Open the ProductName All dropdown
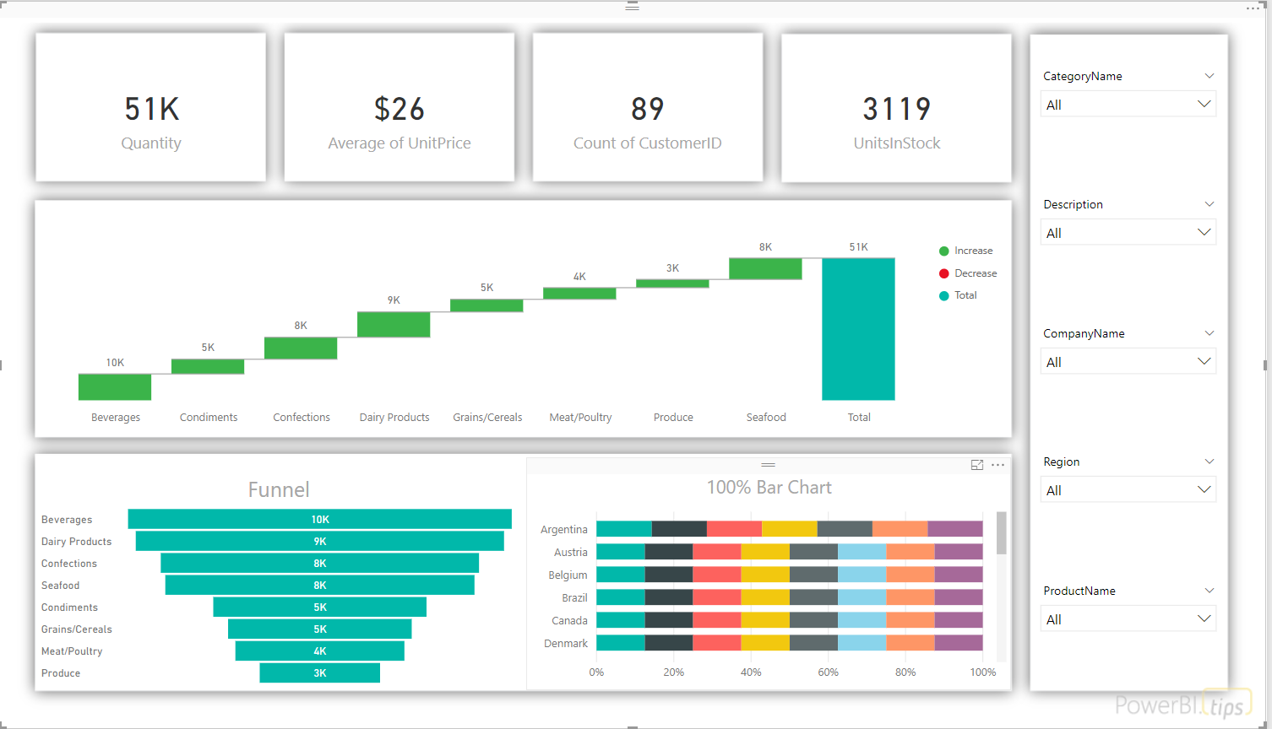The width and height of the screenshot is (1272, 729). coord(1128,618)
